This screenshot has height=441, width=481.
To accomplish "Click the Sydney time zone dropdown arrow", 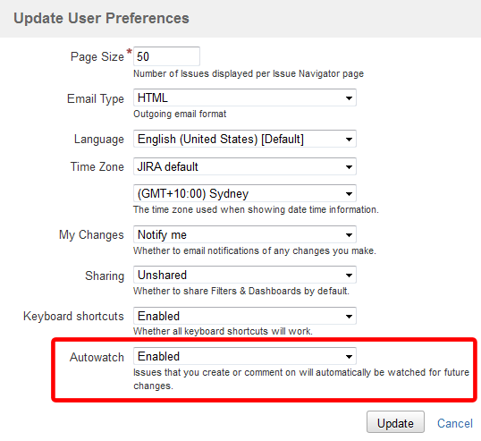I will (x=349, y=194).
